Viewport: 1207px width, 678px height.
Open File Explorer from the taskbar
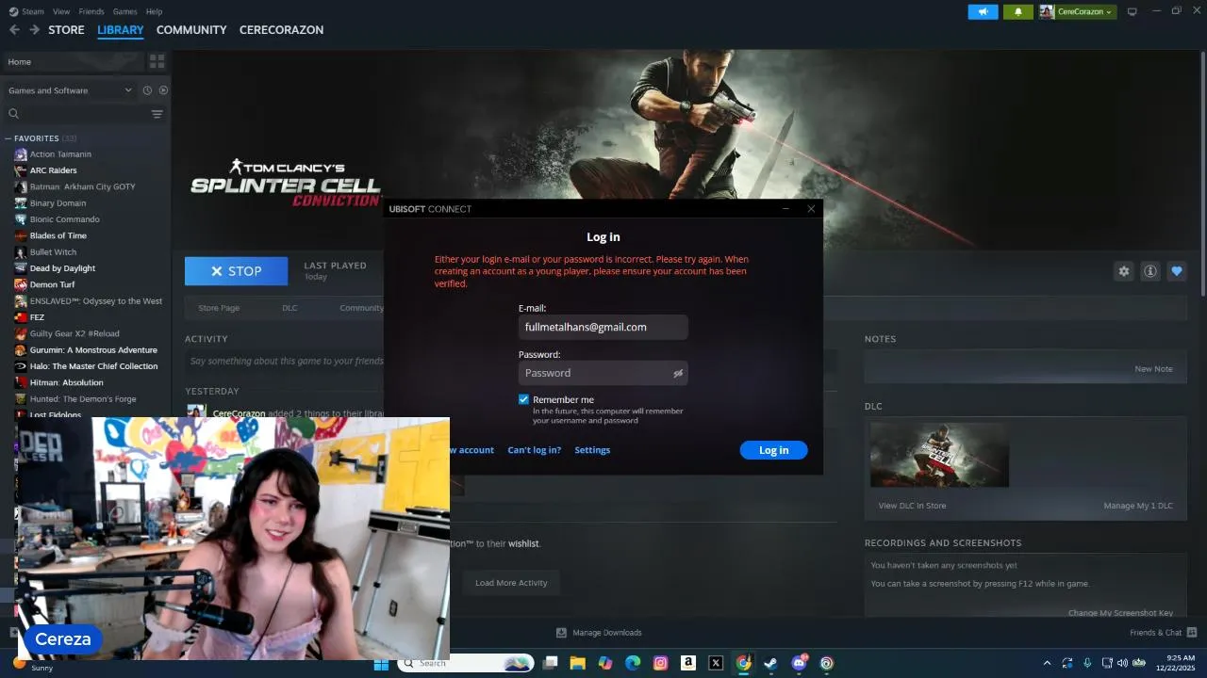pyautogui.click(x=577, y=663)
